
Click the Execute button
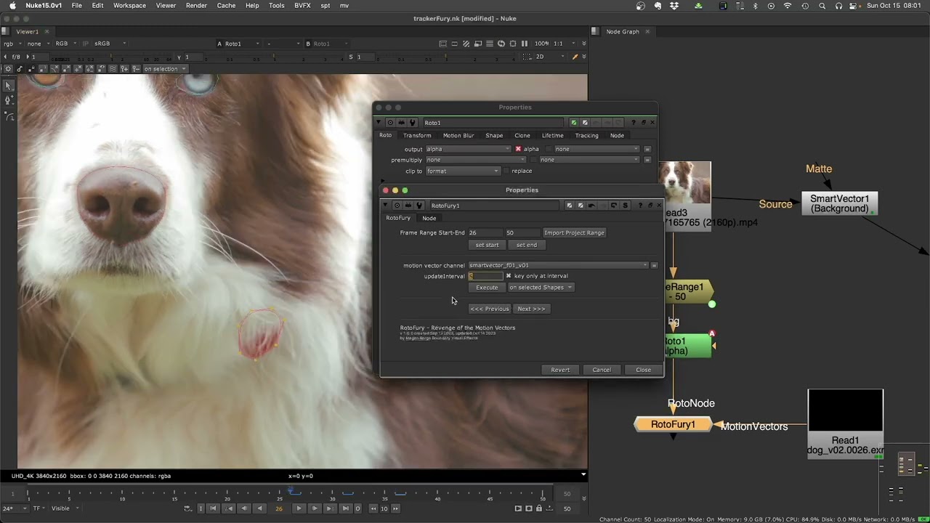point(487,288)
